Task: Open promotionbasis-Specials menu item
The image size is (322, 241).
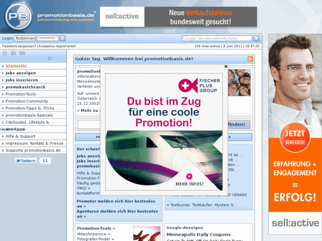Action: (29, 115)
